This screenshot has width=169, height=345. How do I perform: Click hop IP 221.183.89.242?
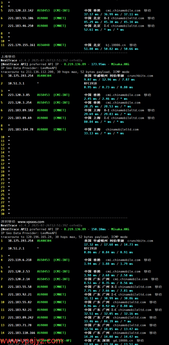[21, 318]
